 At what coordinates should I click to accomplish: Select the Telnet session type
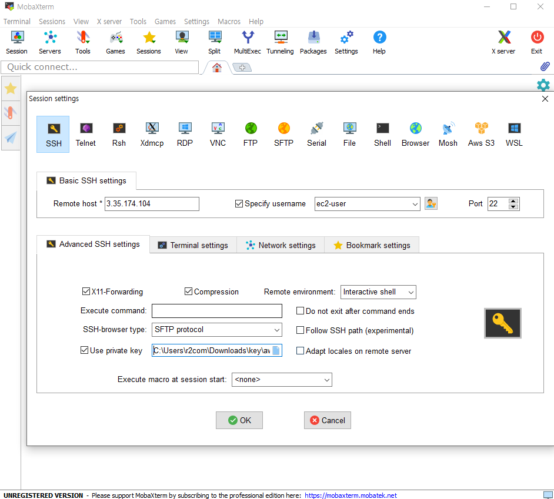86,135
